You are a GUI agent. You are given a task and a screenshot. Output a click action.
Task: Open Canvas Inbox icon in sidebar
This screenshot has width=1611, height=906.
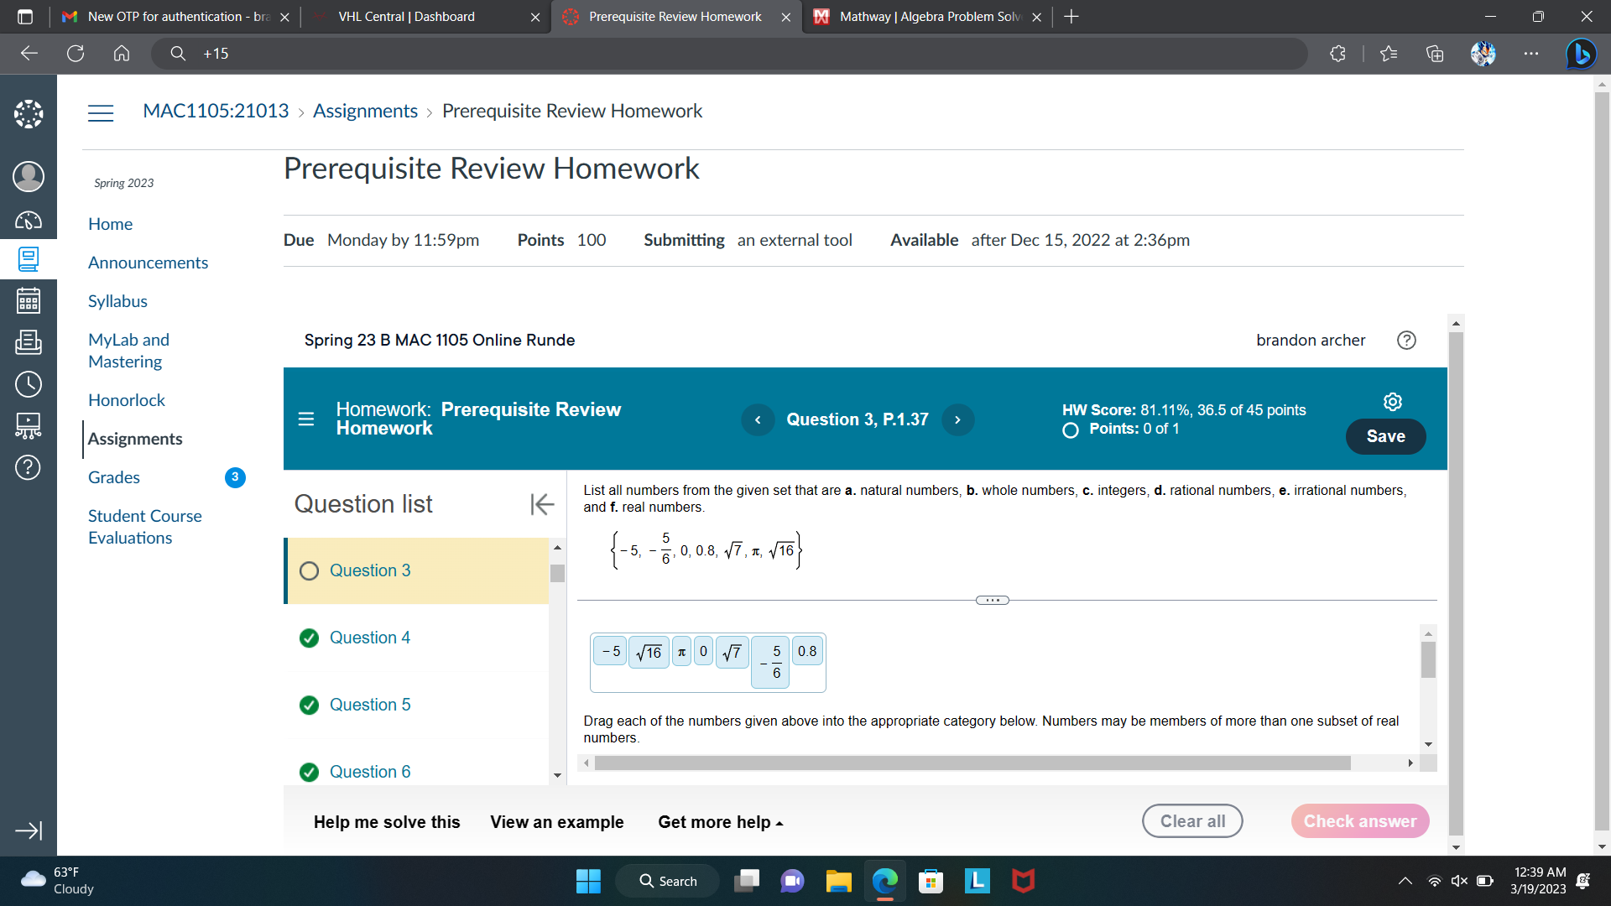pos(29,341)
